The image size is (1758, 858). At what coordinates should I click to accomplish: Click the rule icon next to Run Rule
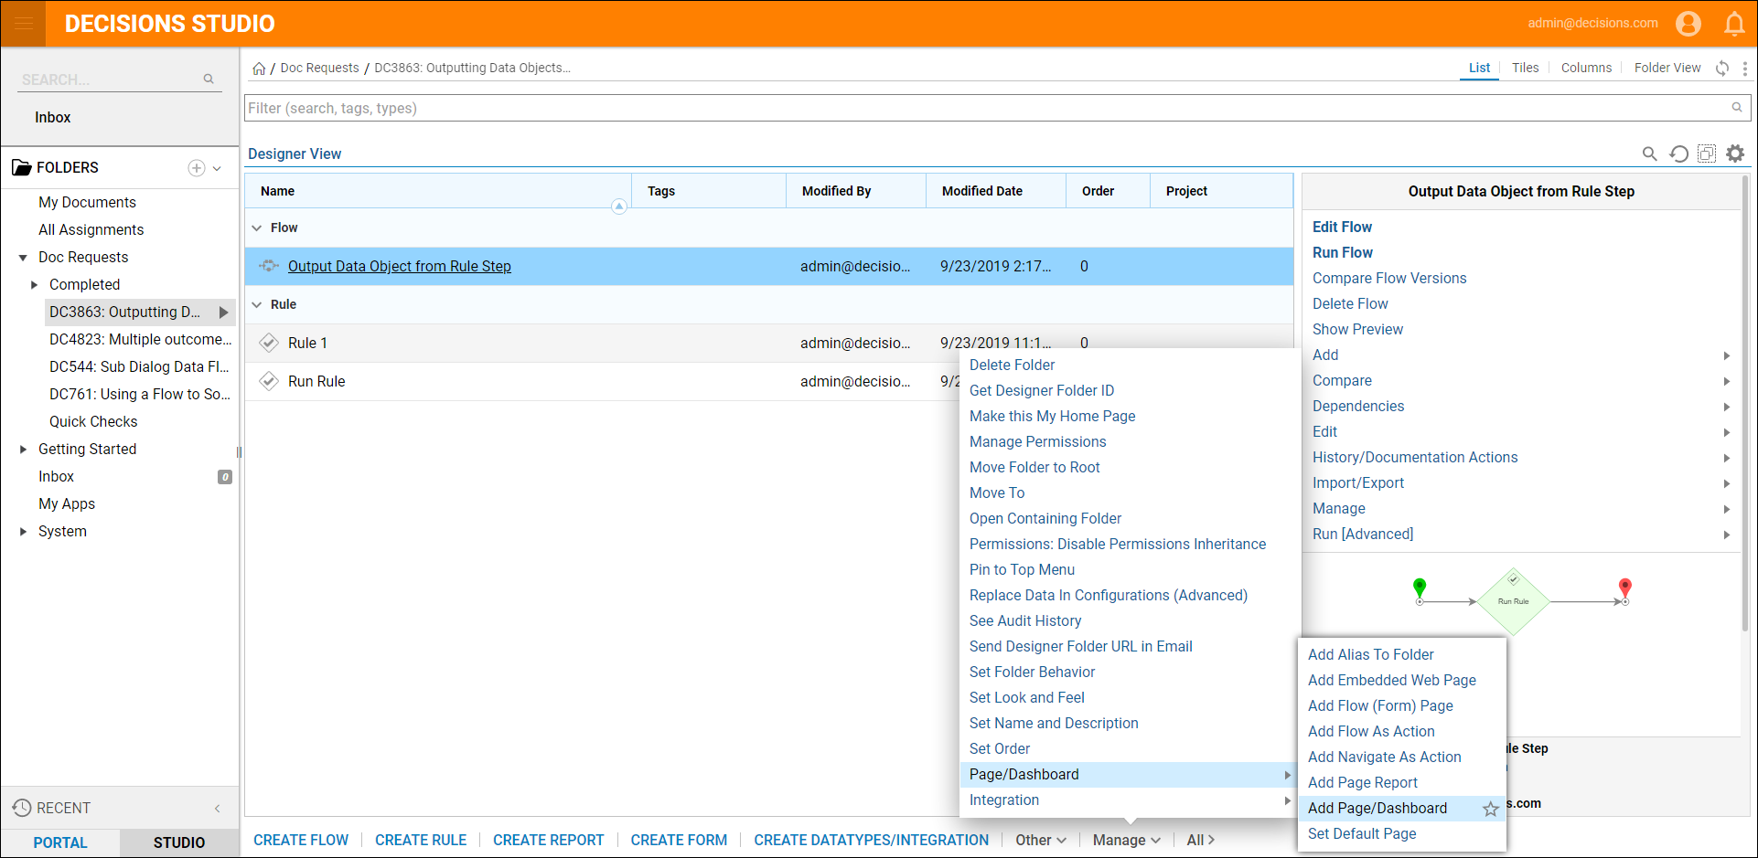click(x=269, y=381)
